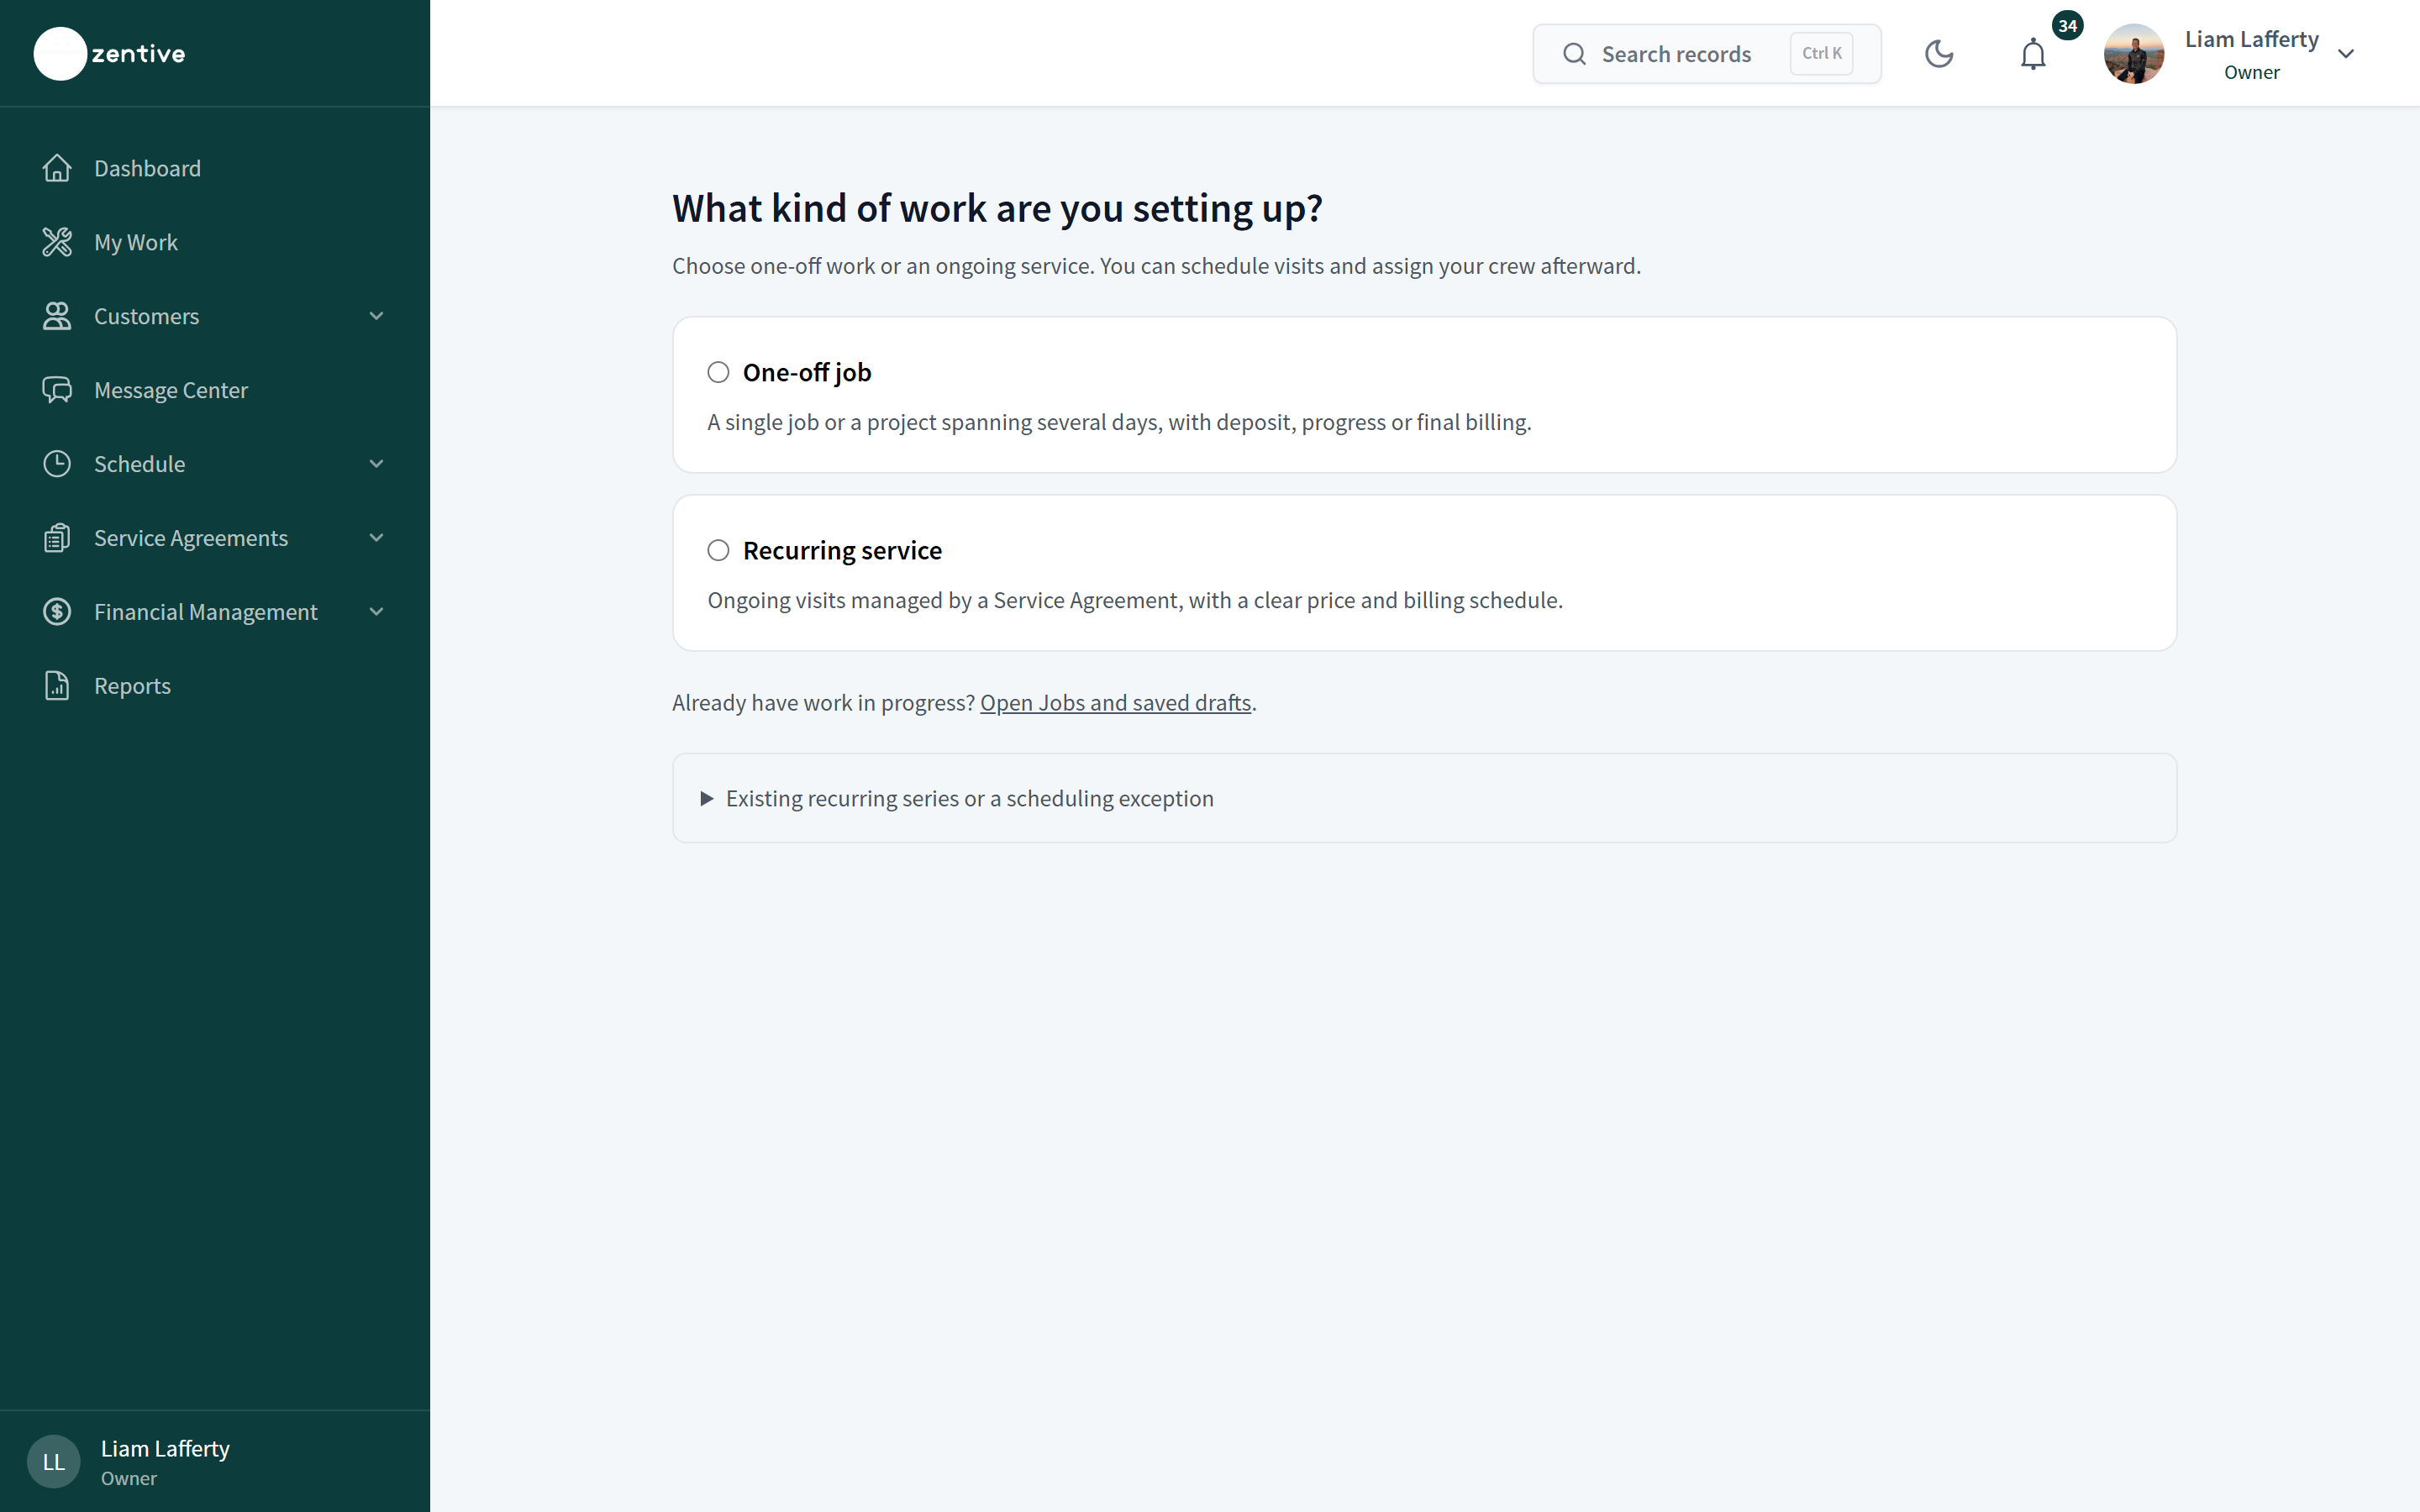Select the Recurring service radio button

(x=718, y=550)
